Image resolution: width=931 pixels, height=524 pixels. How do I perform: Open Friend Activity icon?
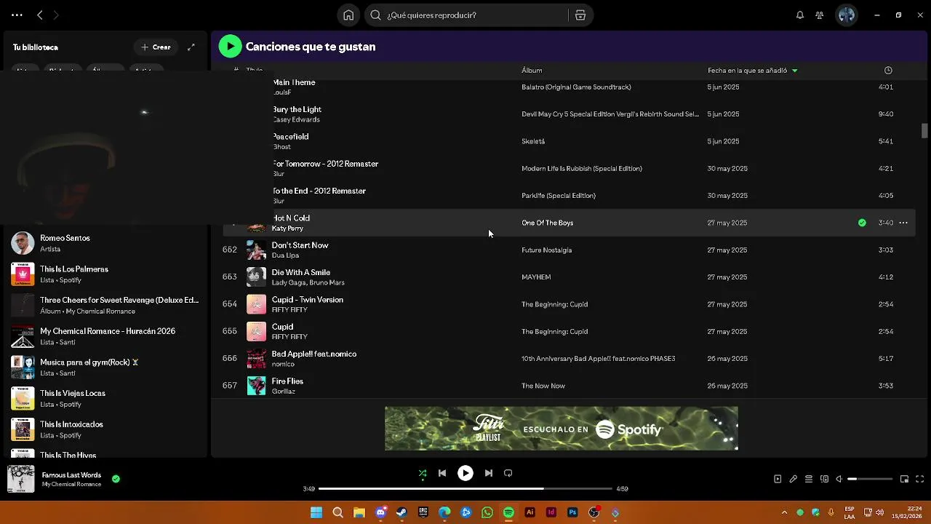click(820, 15)
